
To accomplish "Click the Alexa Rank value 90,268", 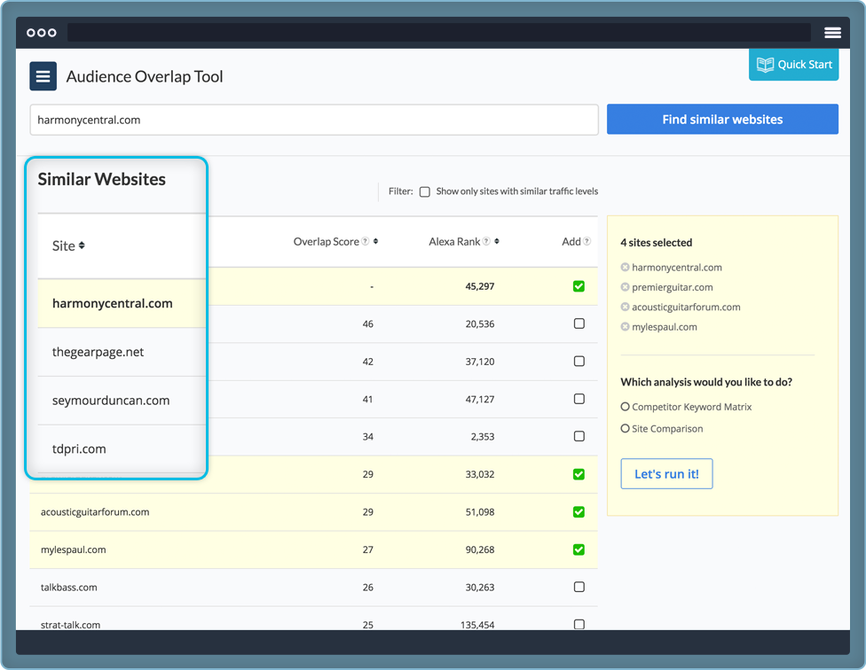I will tap(480, 549).
